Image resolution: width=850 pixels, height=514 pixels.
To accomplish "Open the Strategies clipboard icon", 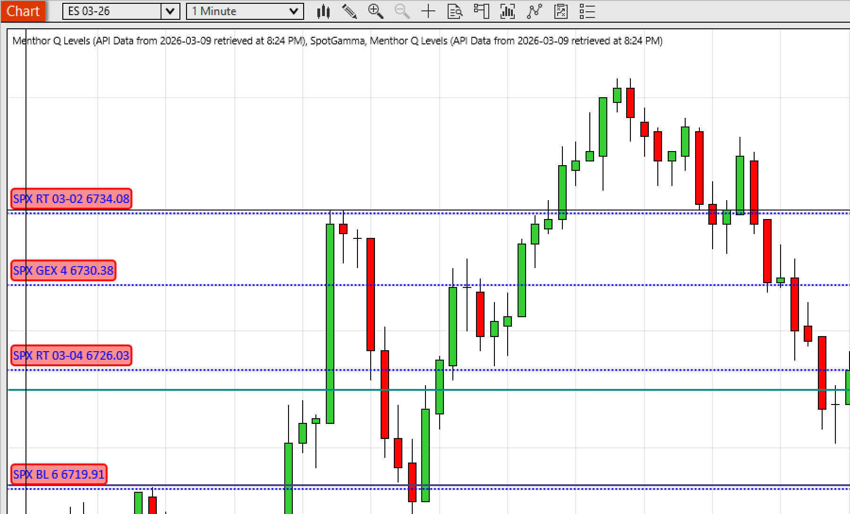I will [561, 11].
